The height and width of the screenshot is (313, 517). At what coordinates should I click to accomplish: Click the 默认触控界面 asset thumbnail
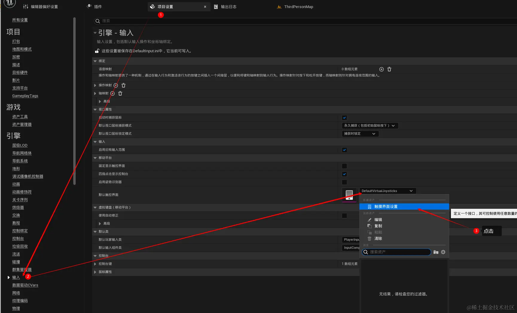[349, 195]
